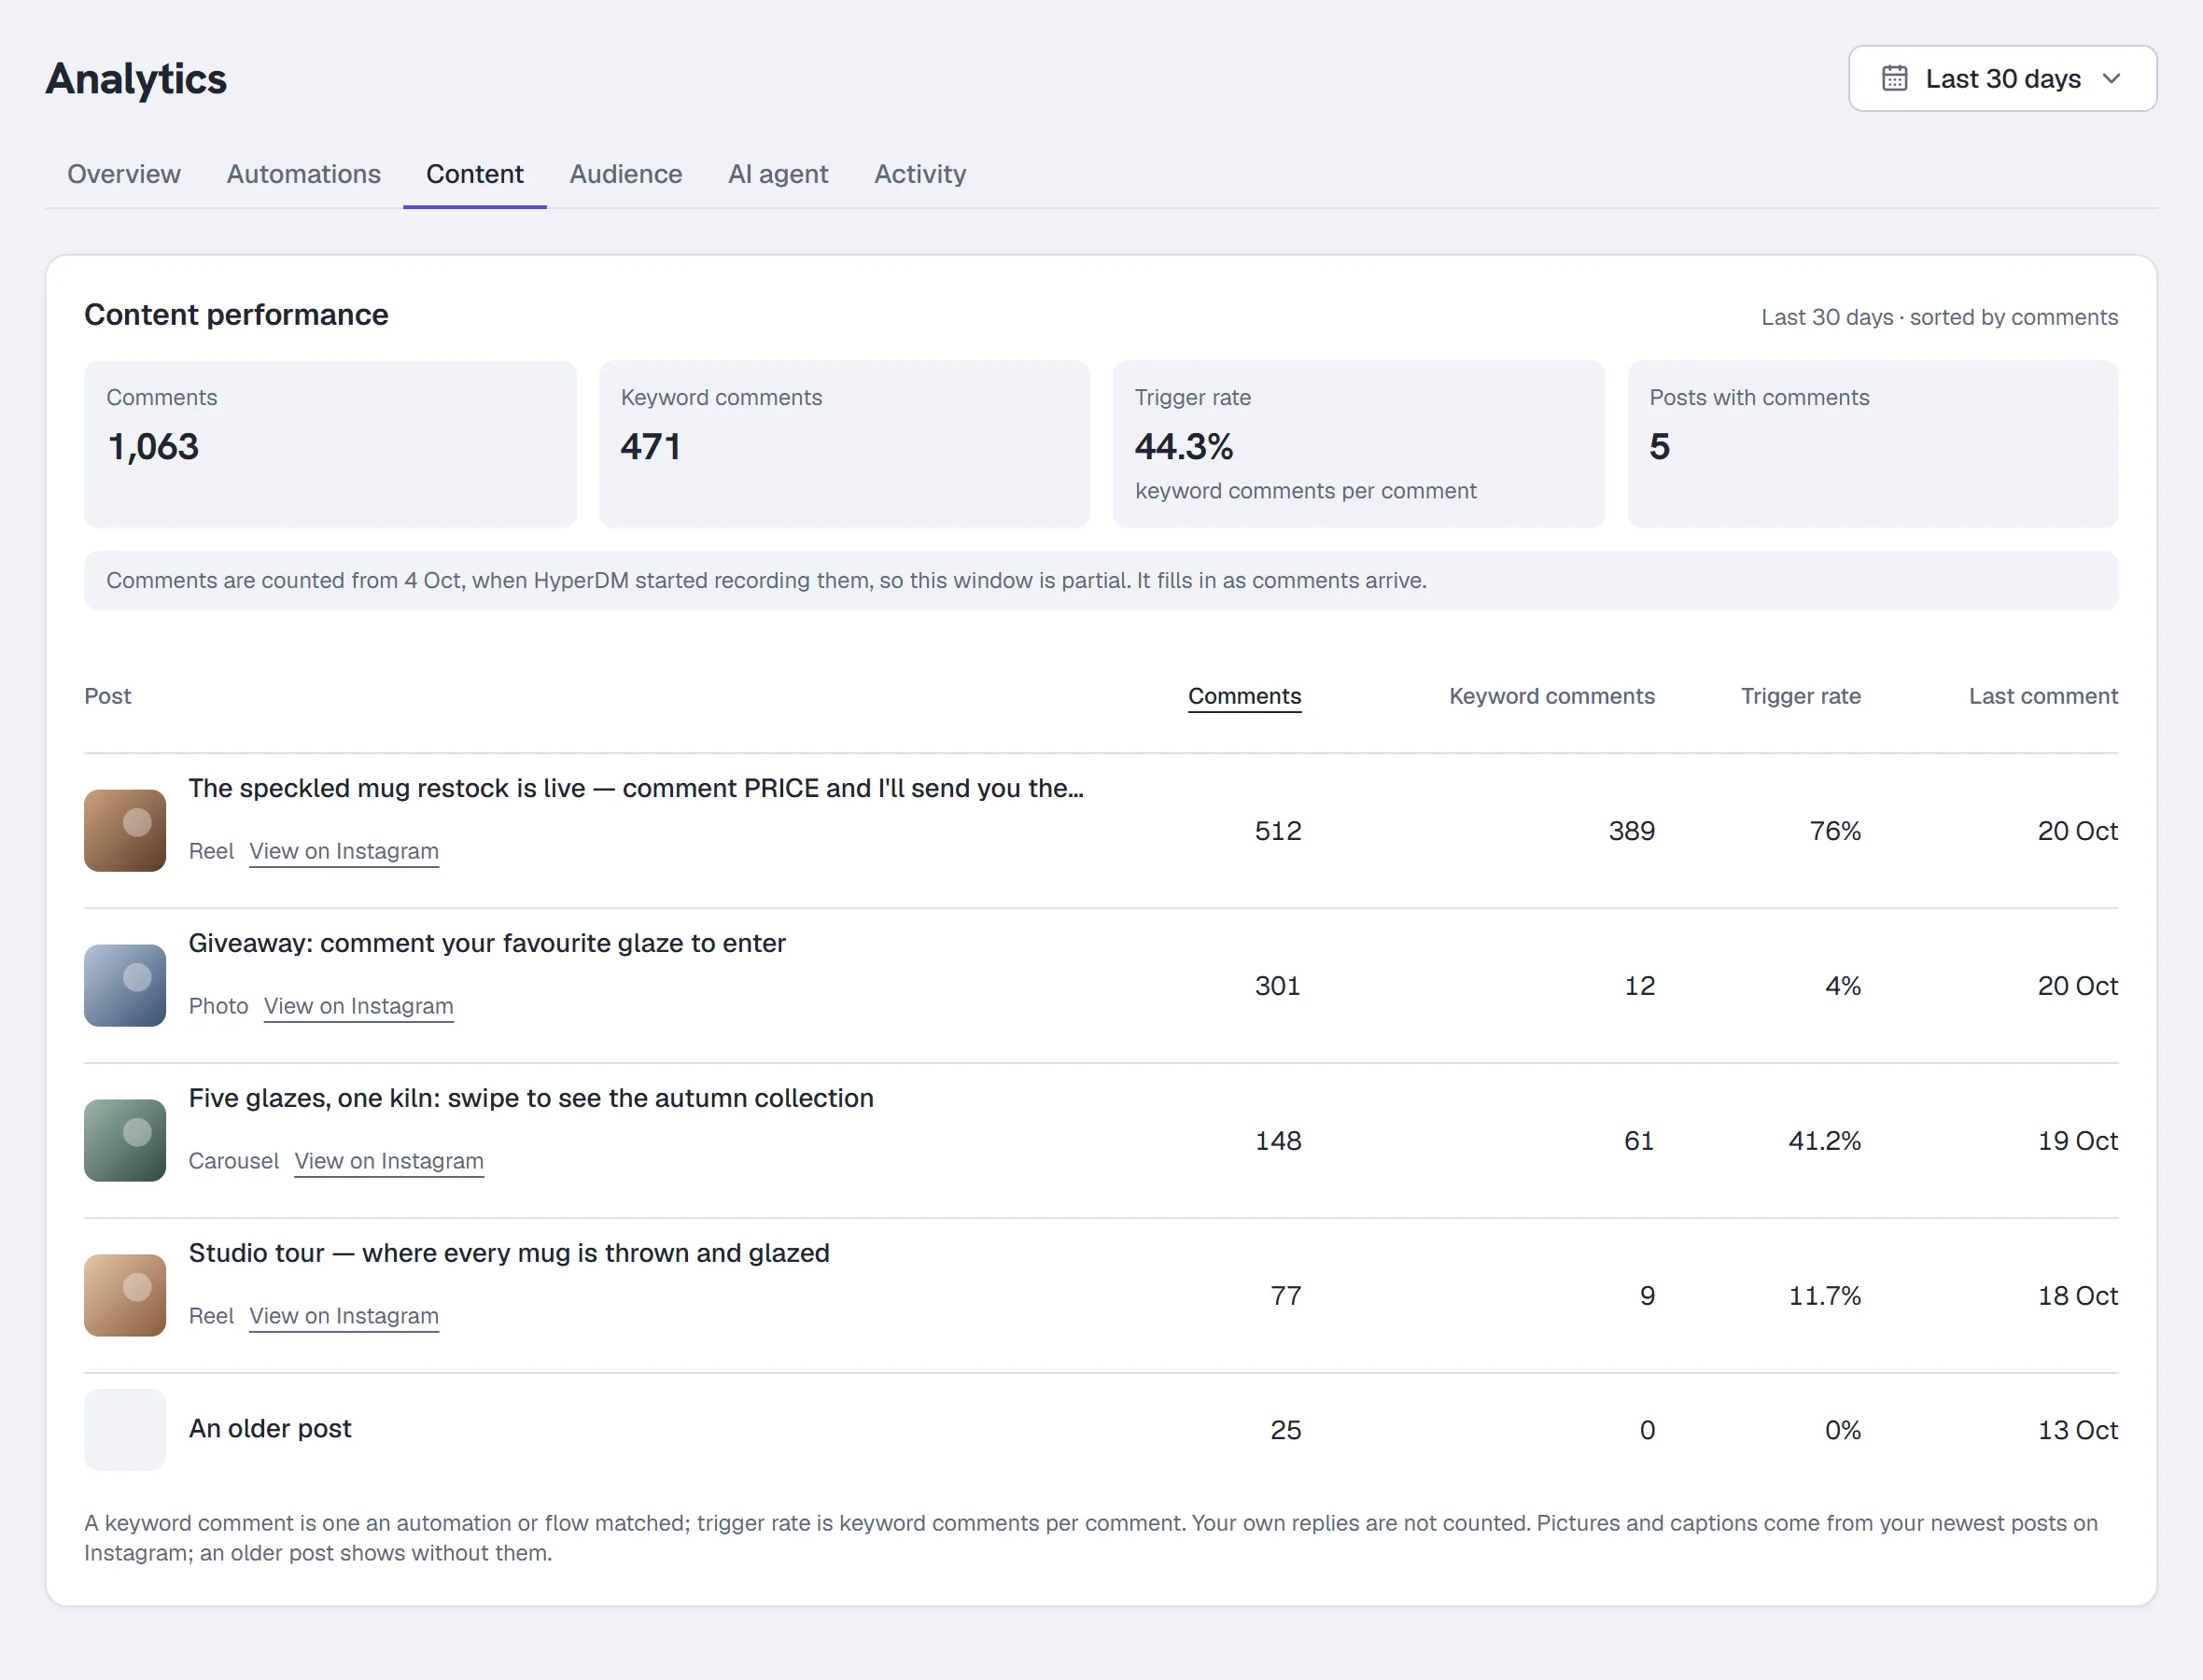Click the Five glazes, one kiln title
Viewport: 2203px width, 1680px height.
click(531, 1098)
